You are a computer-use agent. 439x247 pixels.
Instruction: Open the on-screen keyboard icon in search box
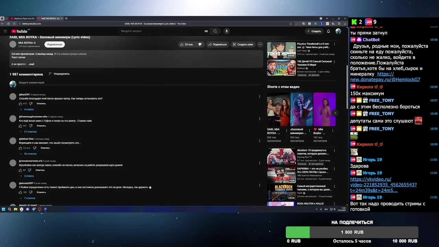point(206,31)
